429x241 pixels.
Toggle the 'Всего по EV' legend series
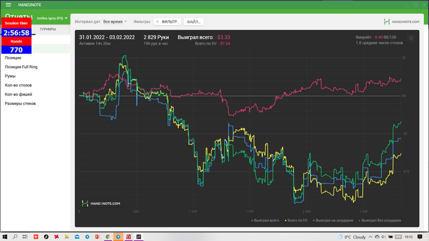click(296, 220)
